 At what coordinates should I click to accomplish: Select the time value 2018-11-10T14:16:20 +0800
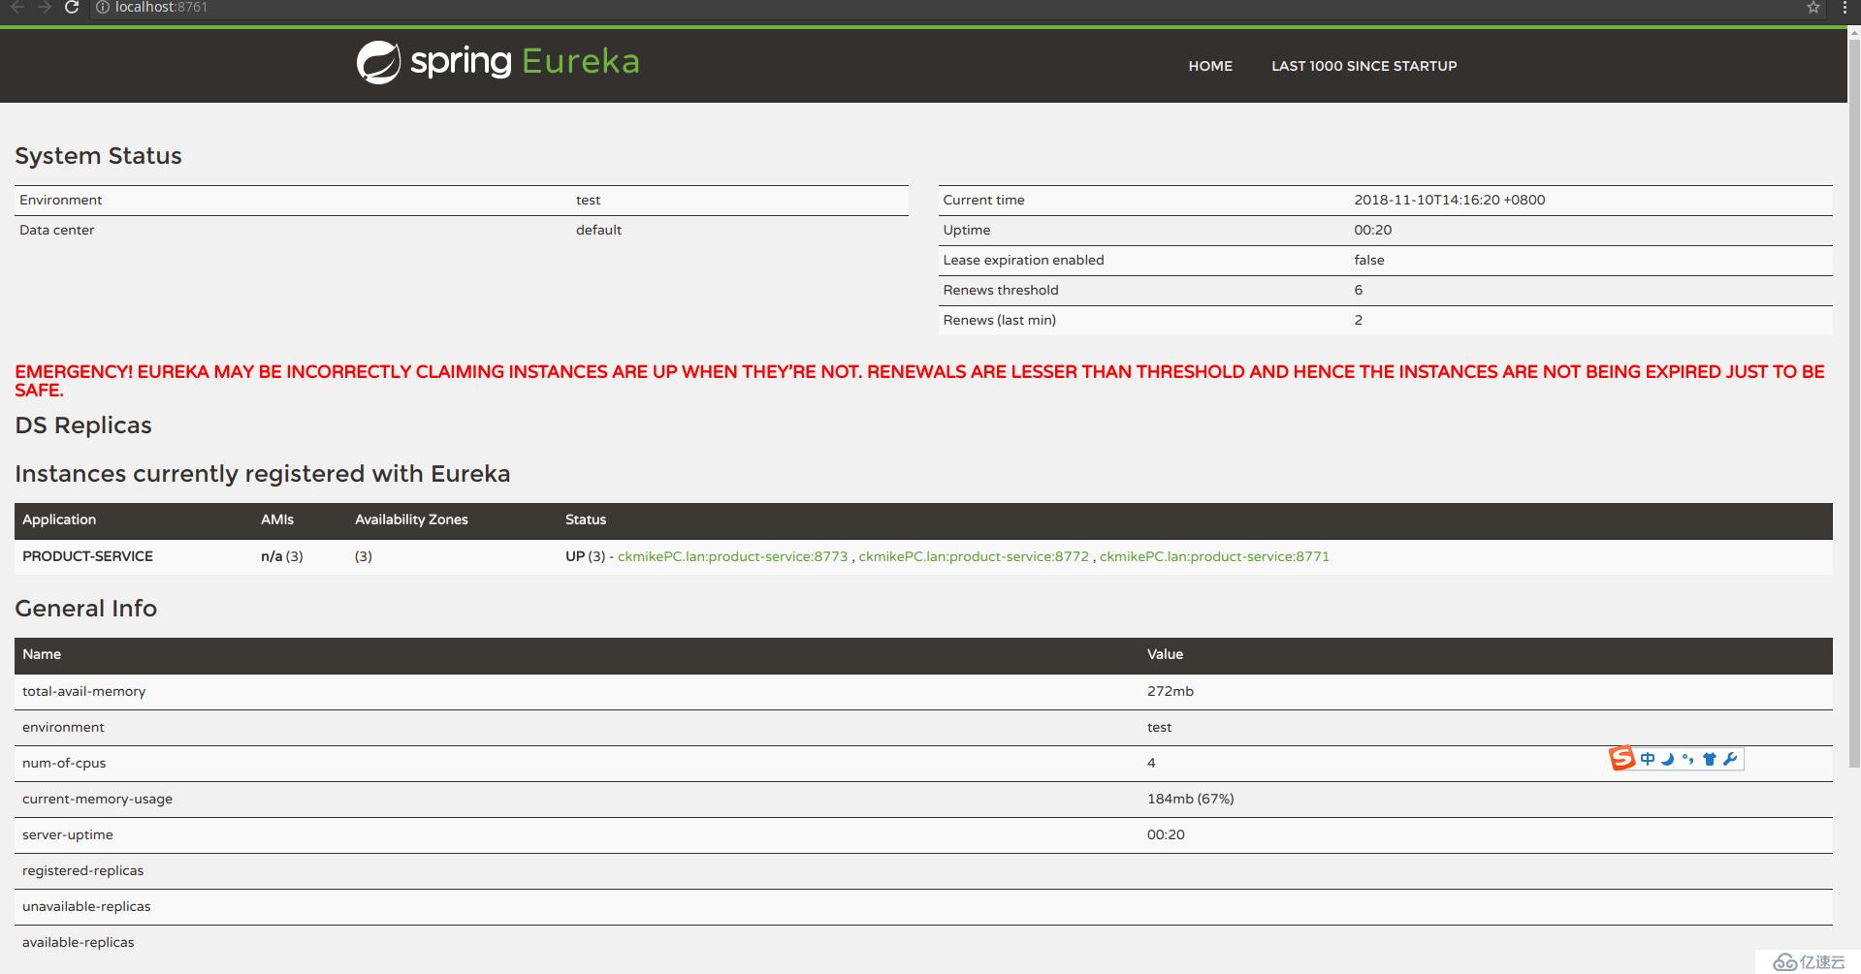(1449, 200)
